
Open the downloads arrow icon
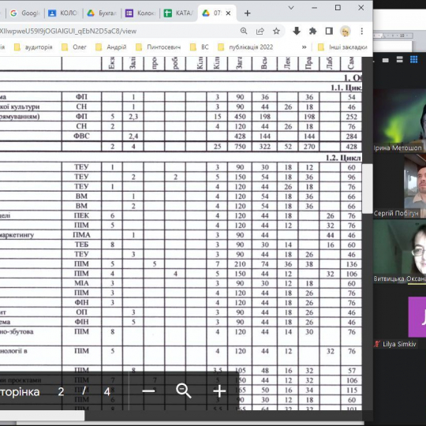click(297, 32)
